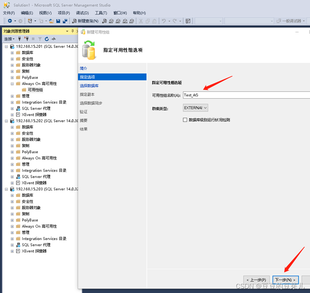Open the 编辑(E) menu
The image size is (310, 293).
pos(27,13)
